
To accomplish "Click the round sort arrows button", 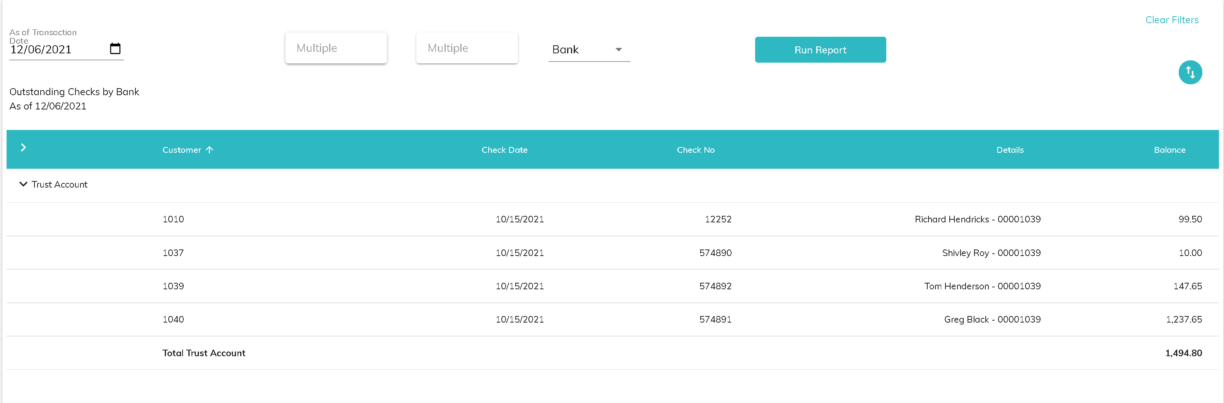I will [x=1190, y=72].
